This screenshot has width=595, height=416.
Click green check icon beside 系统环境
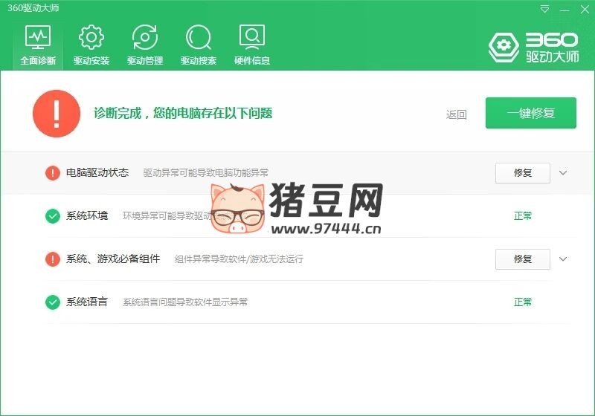[x=53, y=216]
